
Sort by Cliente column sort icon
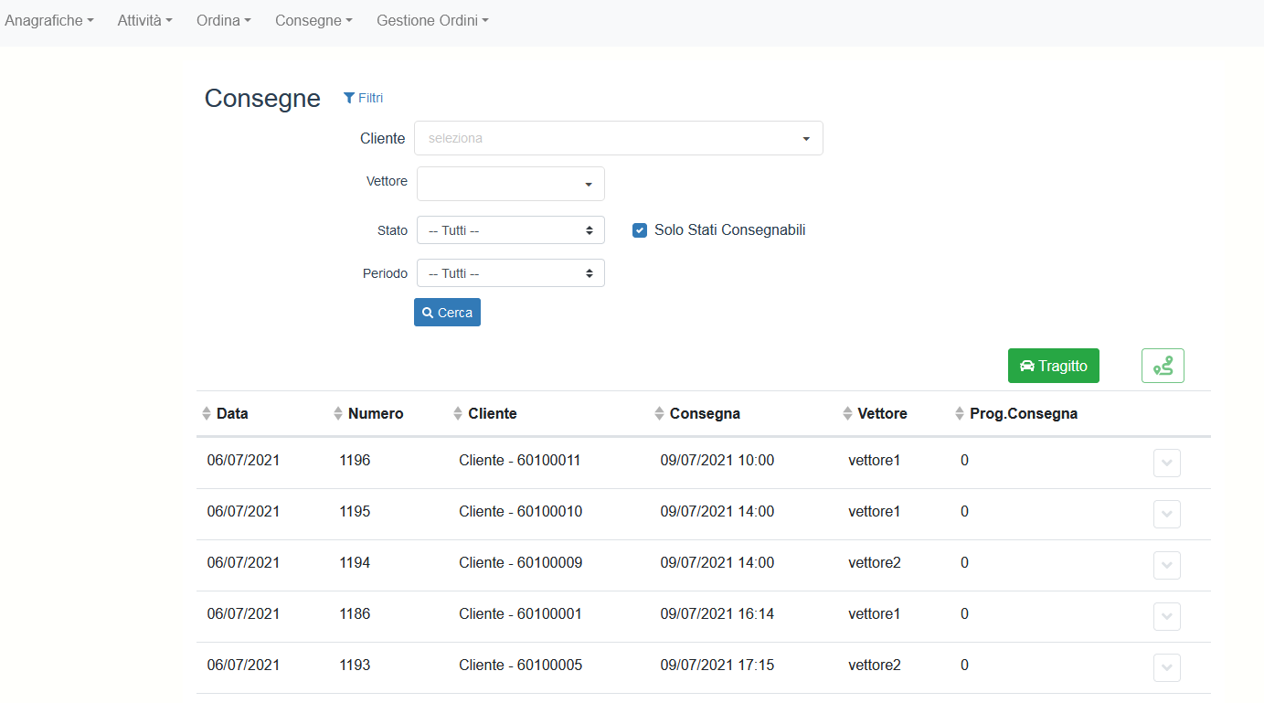pos(458,414)
